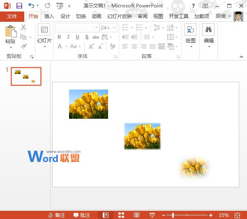Open the font size dropdown
This screenshot has width=247, height=219.
coord(114,28)
